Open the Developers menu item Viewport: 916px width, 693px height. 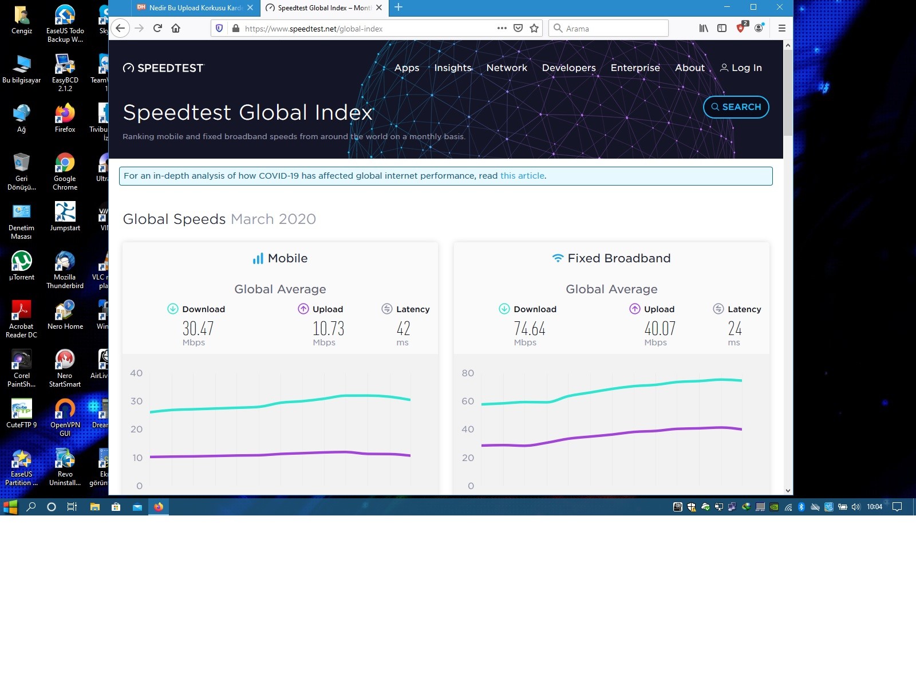click(569, 68)
